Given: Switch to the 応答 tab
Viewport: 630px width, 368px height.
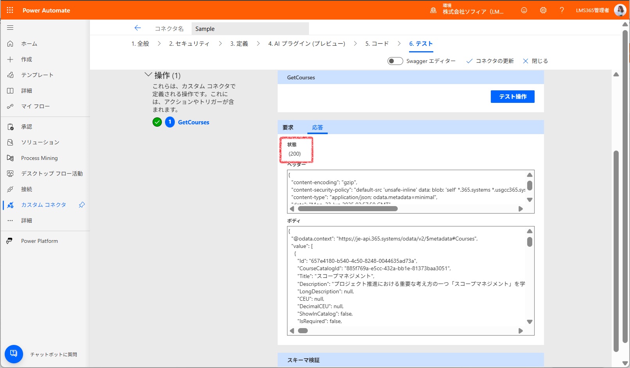Looking at the screenshot, I should pyautogui.click(x=318, y=127).
